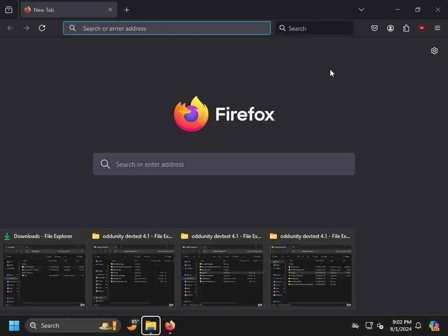The image size is (448, 336).
Task: Click the File Explorer taskbar icon
Action: pos(151,325)
